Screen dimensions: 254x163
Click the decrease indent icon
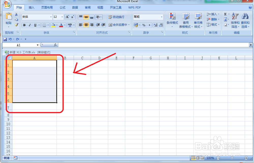(98, 25)
